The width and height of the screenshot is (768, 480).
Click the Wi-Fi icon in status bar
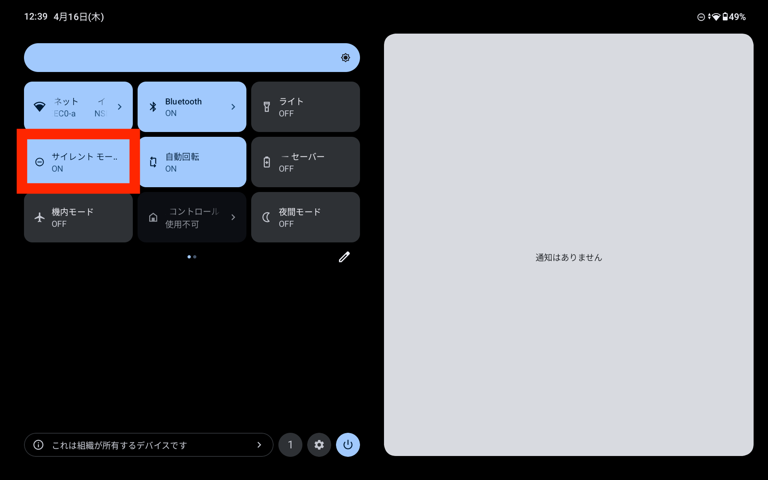[x=716, y=17]
